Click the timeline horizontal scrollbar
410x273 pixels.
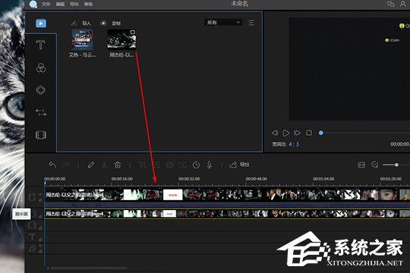[88, 268]
